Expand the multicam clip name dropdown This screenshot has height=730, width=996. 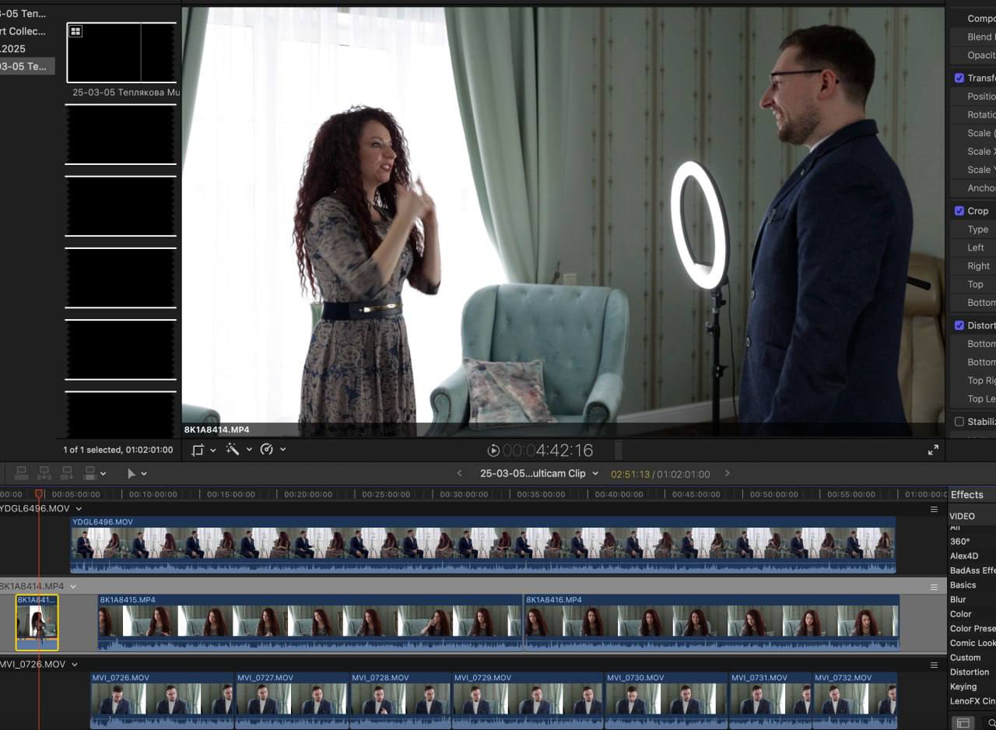pos(595,473)
